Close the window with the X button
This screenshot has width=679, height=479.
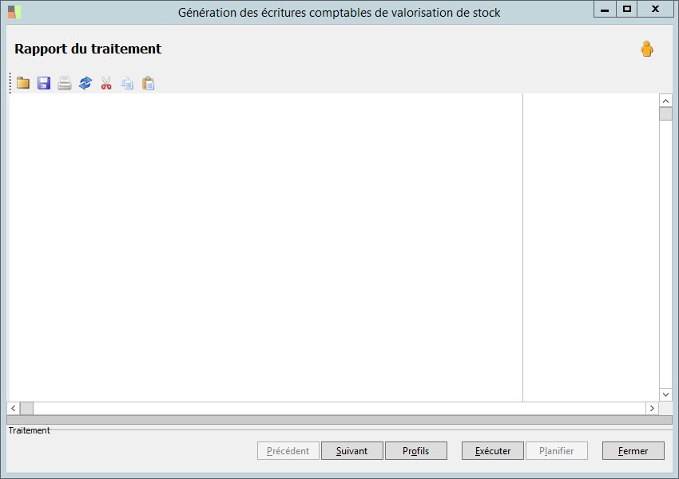(655, 9)
